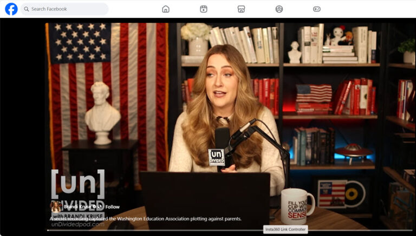Open the Facebook logo home link
The height and width of the screenshot is (236, 416).
tap(11, 9)
